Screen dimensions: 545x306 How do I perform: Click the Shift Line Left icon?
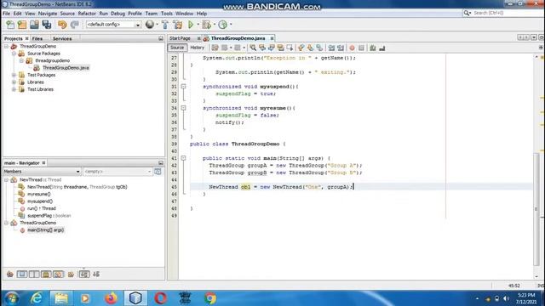click(x=331, y=48)
